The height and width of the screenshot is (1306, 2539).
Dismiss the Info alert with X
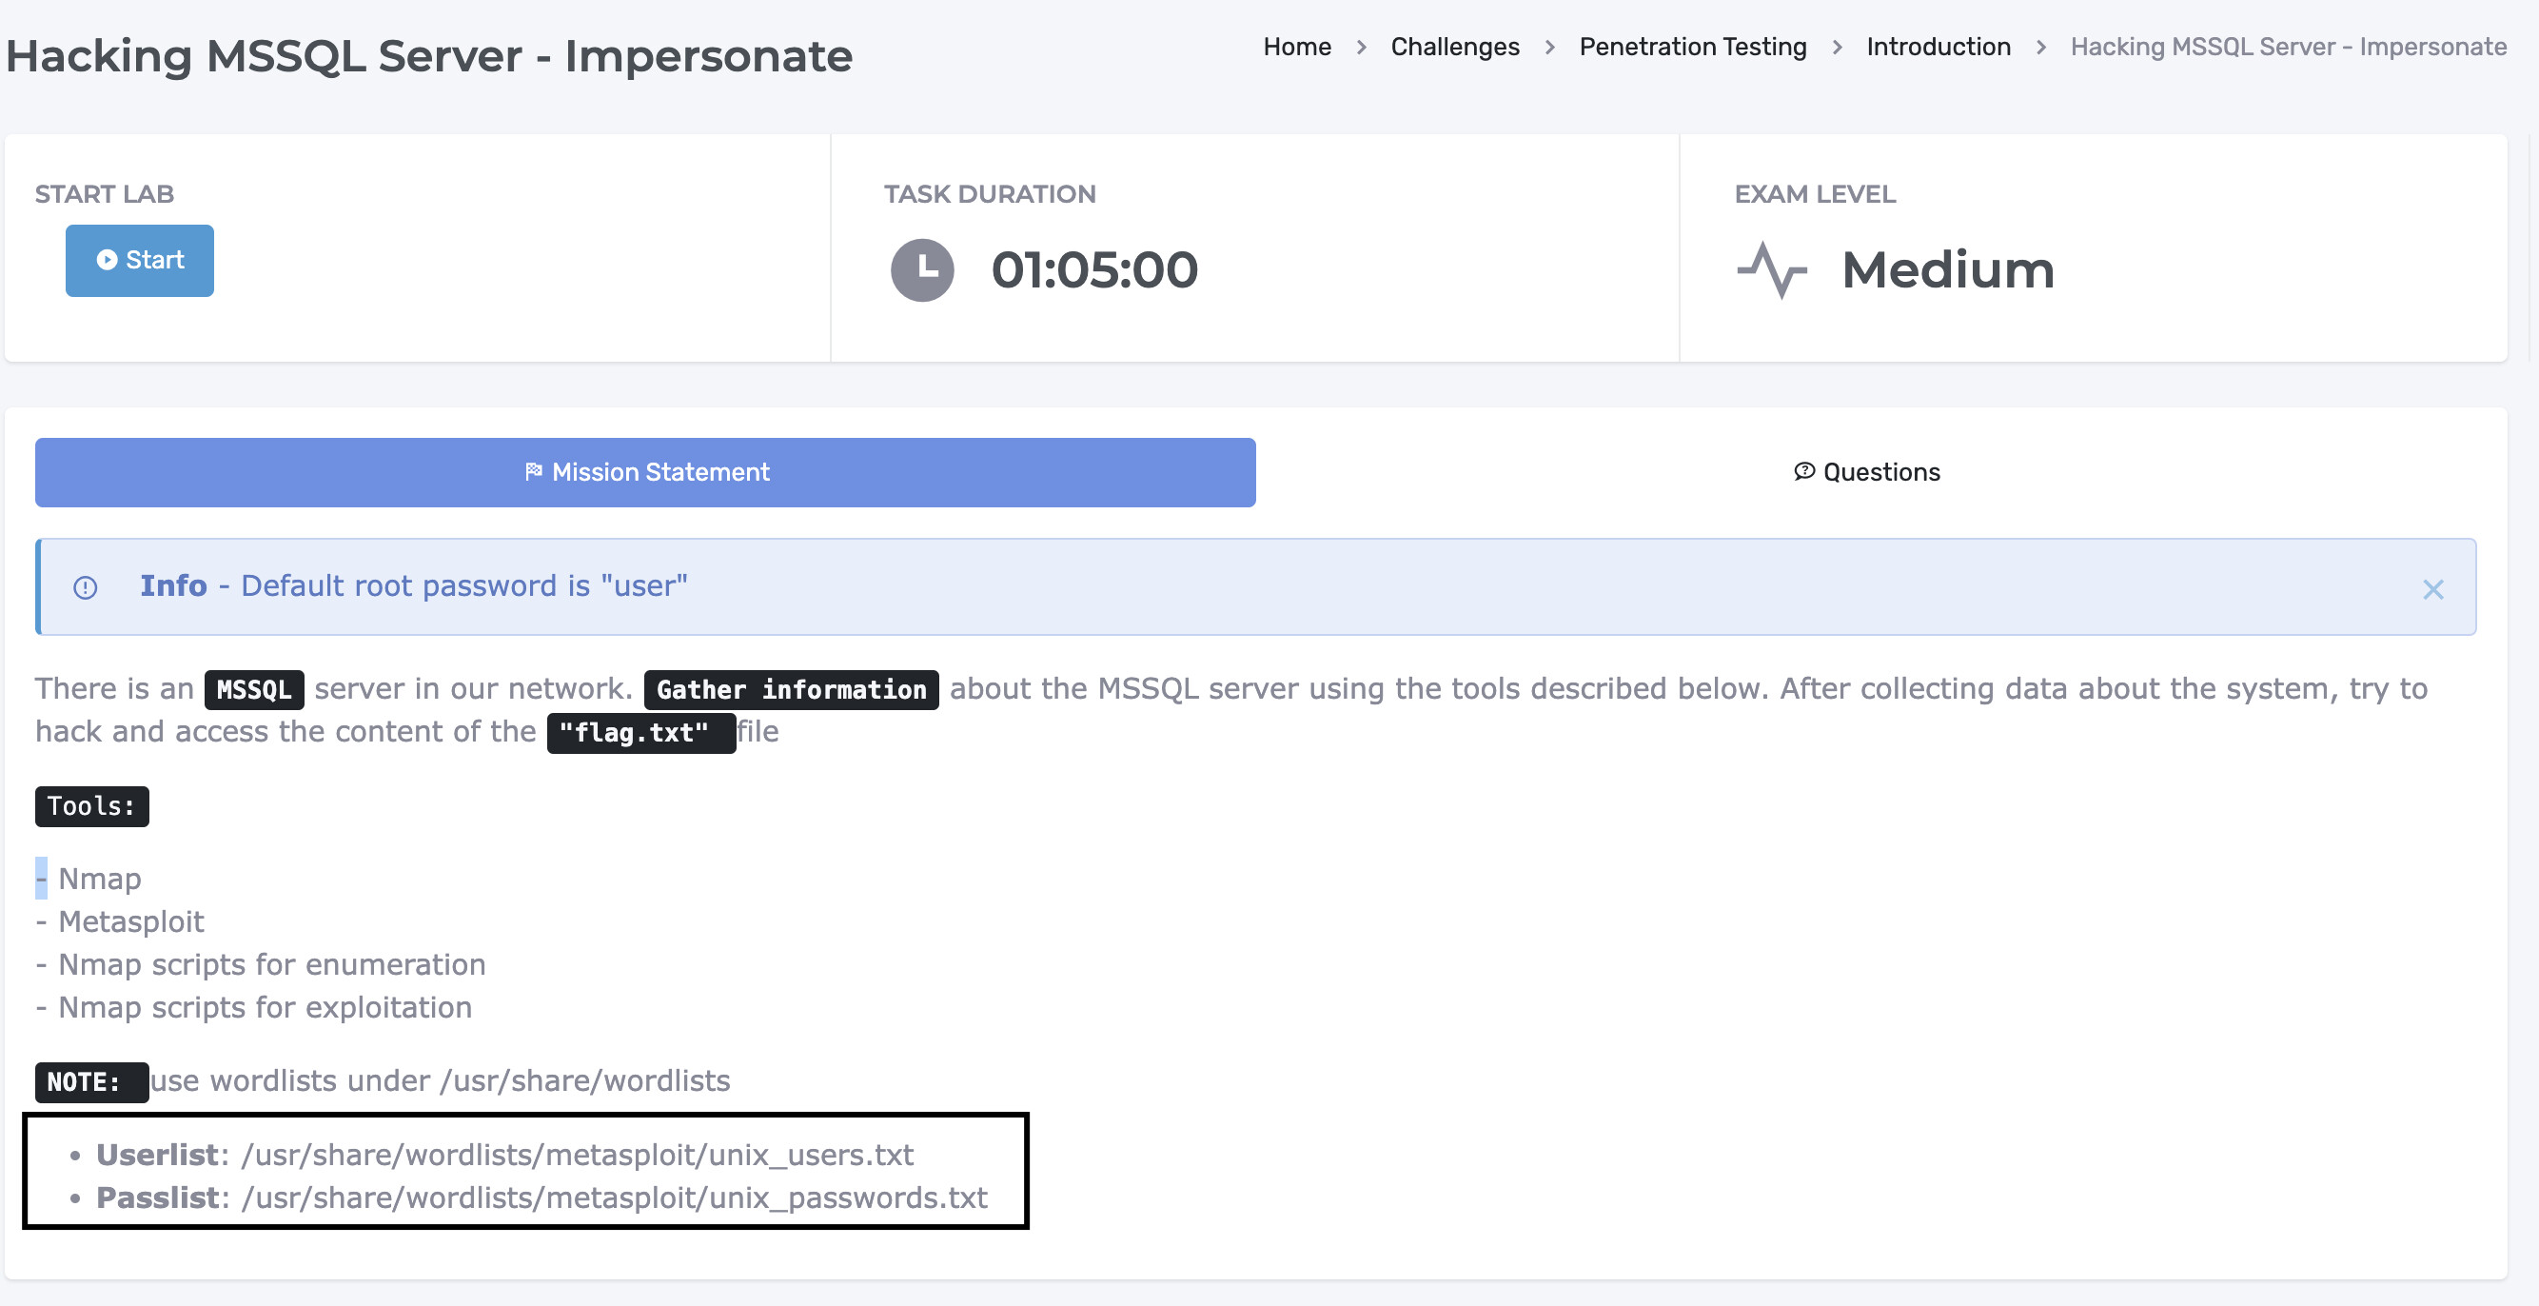(2432, 589)
